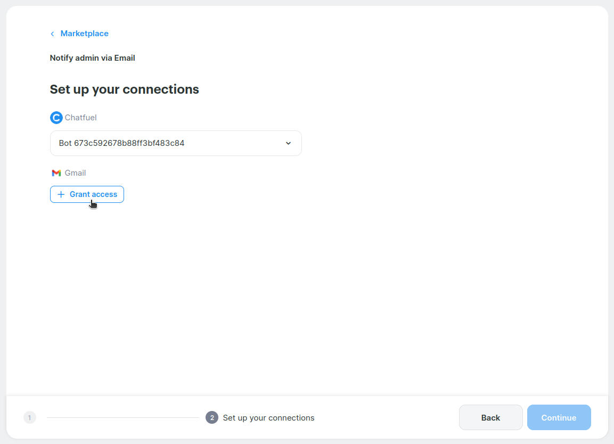Click the Gmail envelope icon
The image size is (614, 444).
56,173
